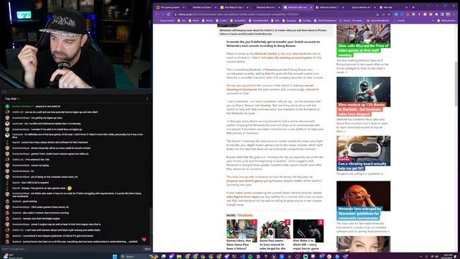Viewport: 460px width, 259px height.
Task: Switch to the New Tab tab
Action: coord(392,7)
